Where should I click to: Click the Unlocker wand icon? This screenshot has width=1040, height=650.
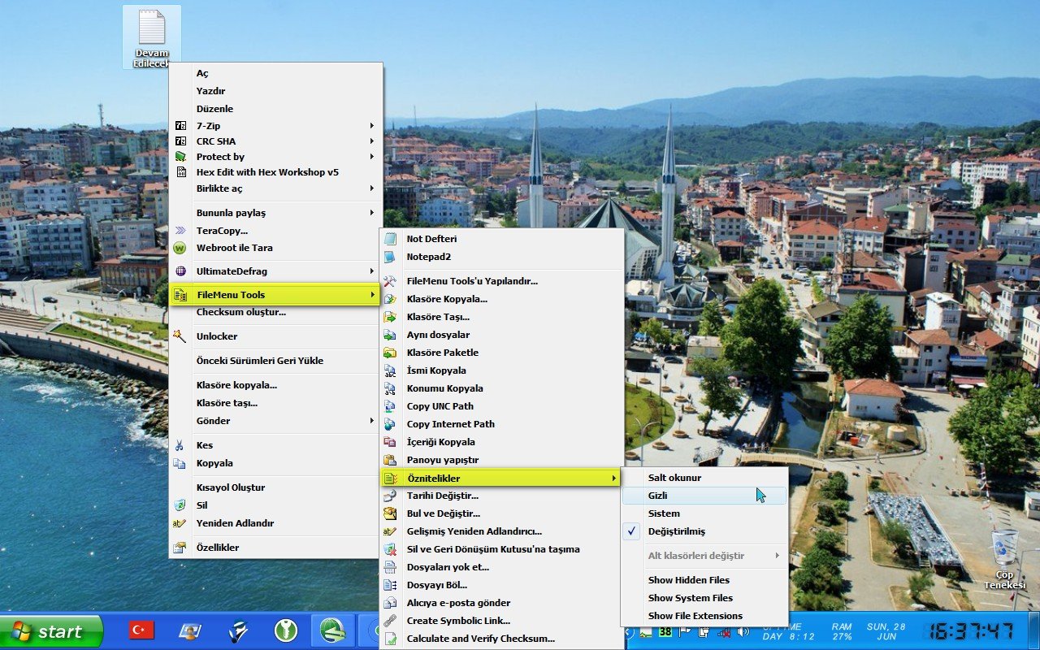pyautogui.click(x=180, y=336)
